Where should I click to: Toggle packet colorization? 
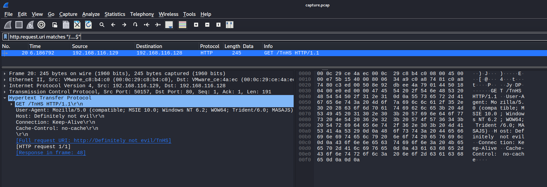point(183,25)
